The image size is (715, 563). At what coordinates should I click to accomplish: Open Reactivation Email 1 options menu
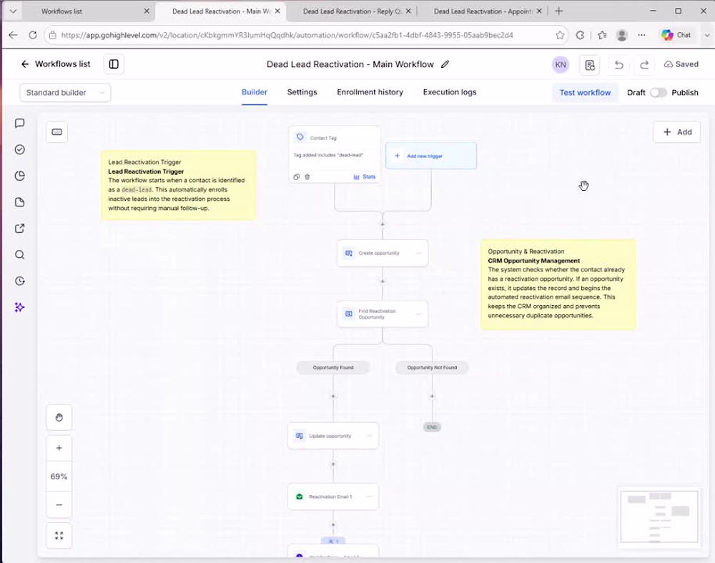[370, 497]
